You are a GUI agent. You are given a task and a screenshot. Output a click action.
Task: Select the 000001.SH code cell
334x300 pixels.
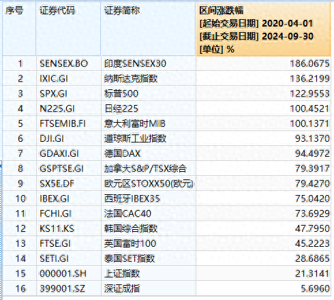pyautogui.click(x=68, y=273)
